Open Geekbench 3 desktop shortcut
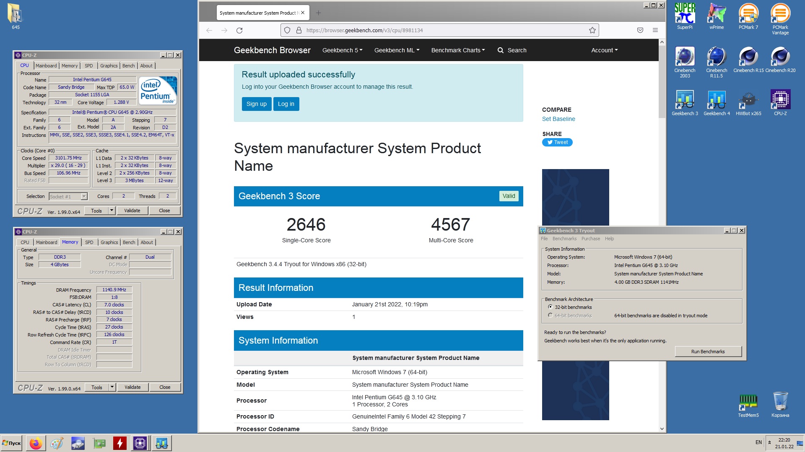 685,103
